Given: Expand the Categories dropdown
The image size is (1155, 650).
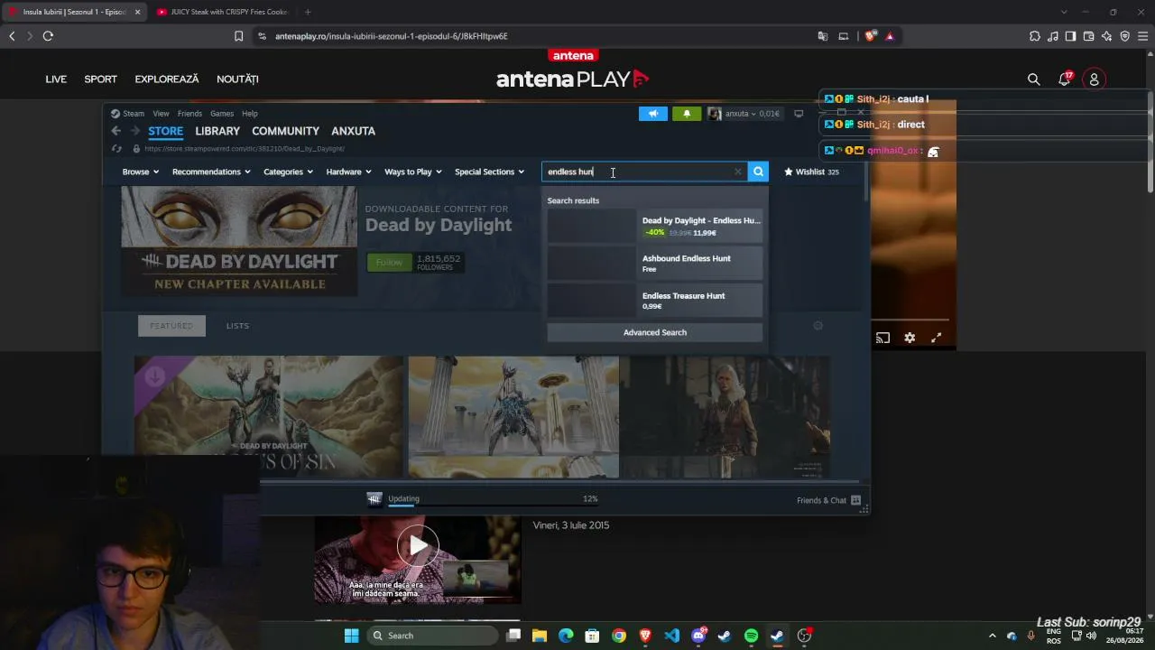Looking at the screenshot, I should 289,172.
